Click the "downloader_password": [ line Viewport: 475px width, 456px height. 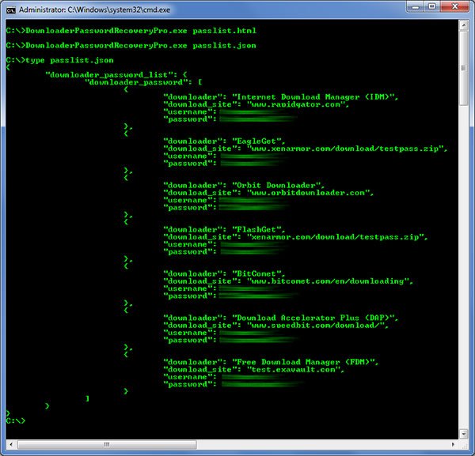pos(143,82)
